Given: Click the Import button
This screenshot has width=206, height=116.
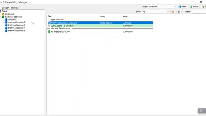Looking at the screenshot, I should click(x=194, y=6).
